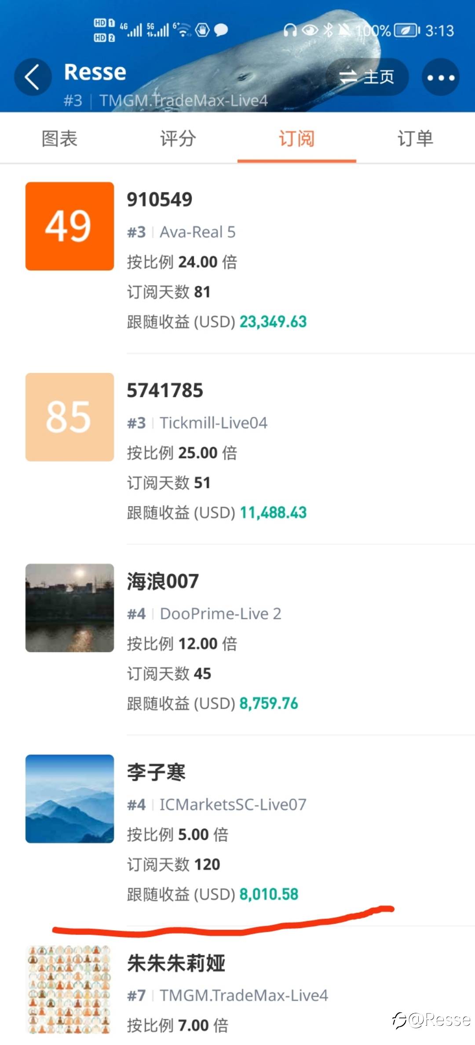Open subscriber 5741785 profile name
The height and width of the screenshot is (1045, 475).
pyautogui.click(x=165, y=390)
